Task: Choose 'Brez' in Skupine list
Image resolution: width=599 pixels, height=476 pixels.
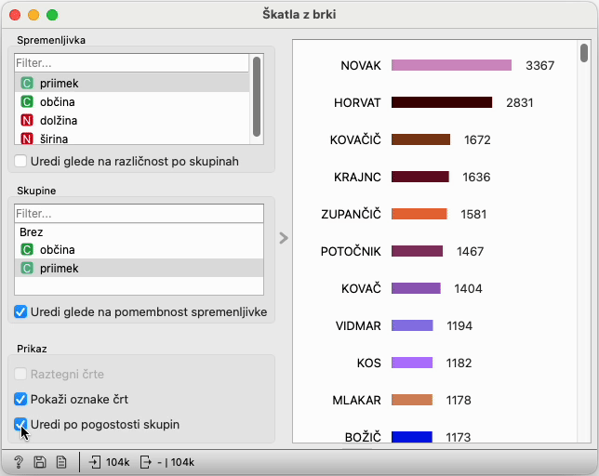Action: point(32,231)
